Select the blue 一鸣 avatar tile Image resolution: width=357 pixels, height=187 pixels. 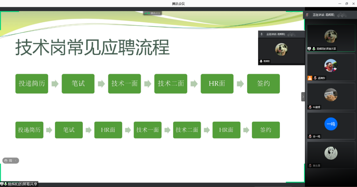pos(331,124)
